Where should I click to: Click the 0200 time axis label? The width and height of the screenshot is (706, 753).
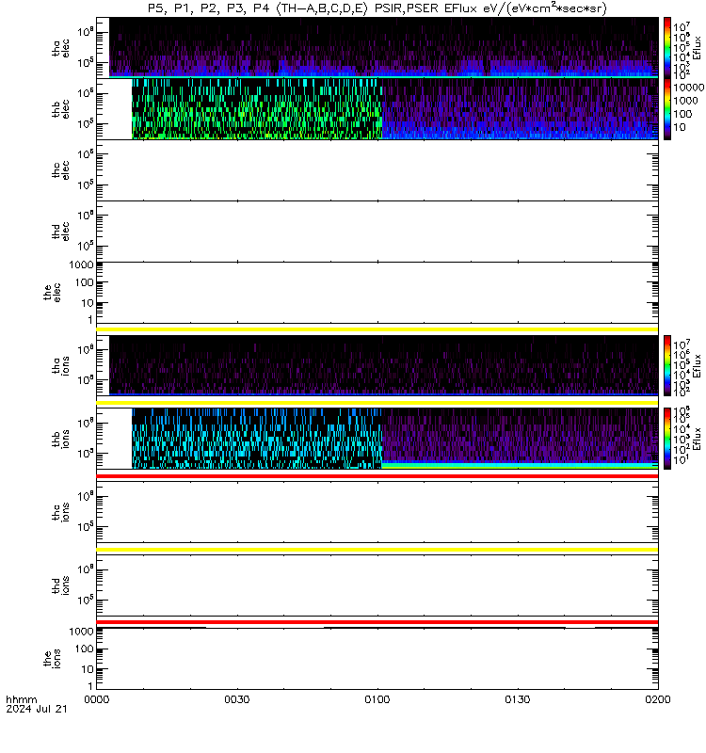pyautogui.click(x=657, y=699)
